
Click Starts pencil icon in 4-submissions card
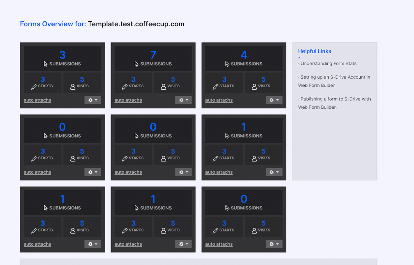coord(215,87)
